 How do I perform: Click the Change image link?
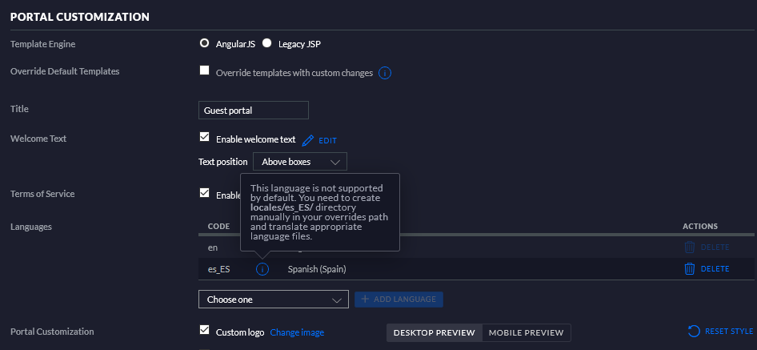[x=297, y=332]
